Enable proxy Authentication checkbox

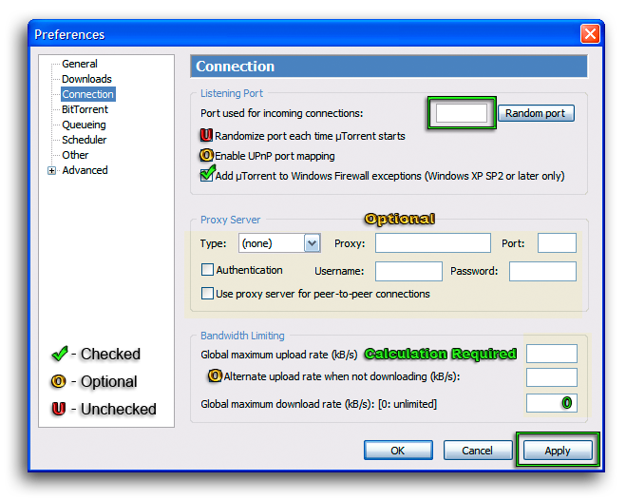tap(207, 270)
